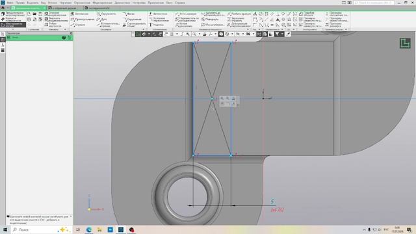Click the Print icon in system toolbar
The height and width of the screenshot is (234, 416).
[x=29, y=19]
